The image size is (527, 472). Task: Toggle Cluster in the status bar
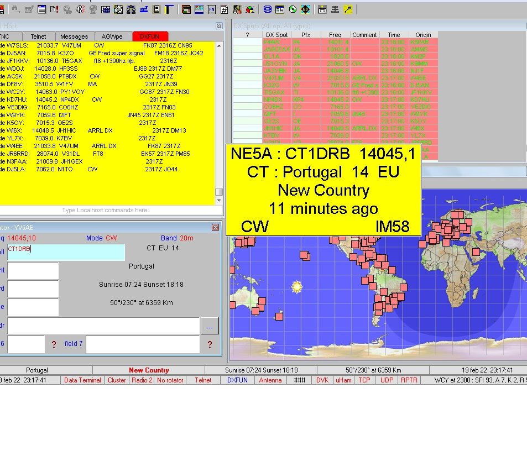tap(117, 380)
